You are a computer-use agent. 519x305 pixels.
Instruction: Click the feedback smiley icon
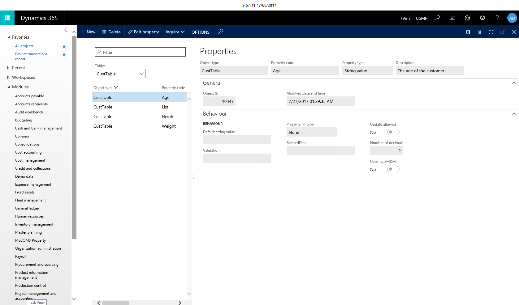[x=467, y=18]
